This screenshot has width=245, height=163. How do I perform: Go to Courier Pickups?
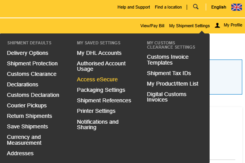pyautogui.click(x=27, y=105)
